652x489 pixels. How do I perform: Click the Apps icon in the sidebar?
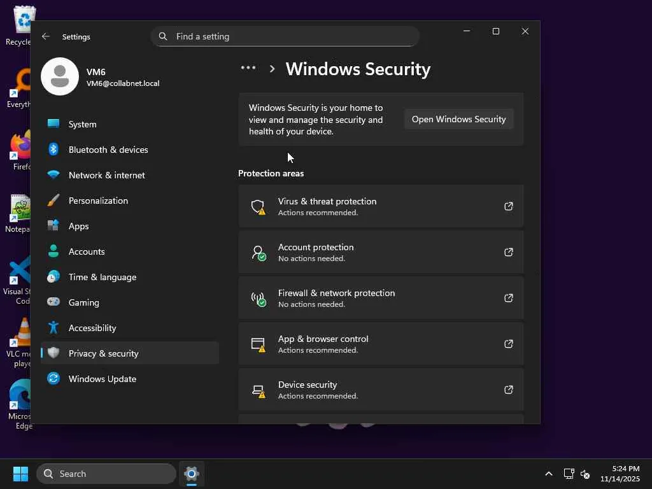point(53,226)
